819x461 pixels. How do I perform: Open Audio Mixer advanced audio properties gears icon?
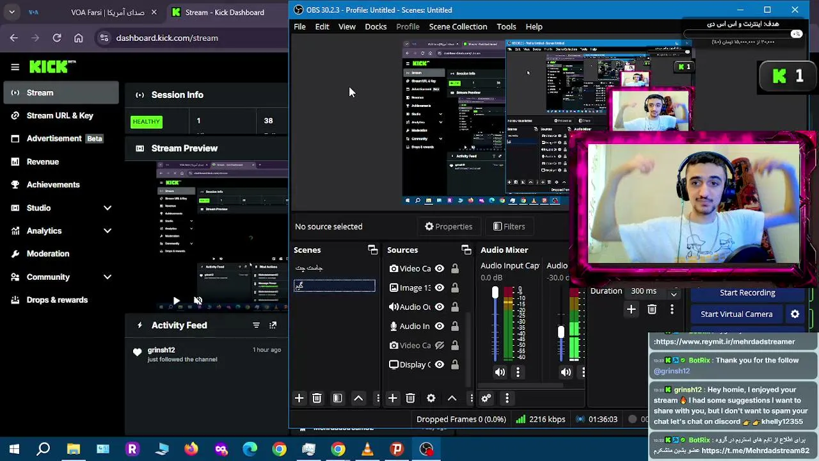click(x=486, y=398)
